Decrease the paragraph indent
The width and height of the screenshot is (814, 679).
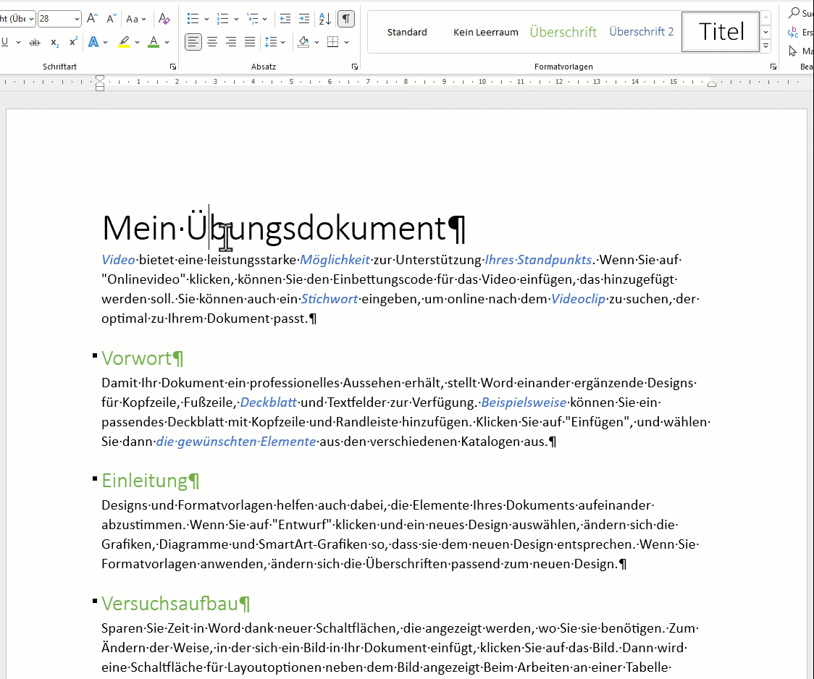[x=285, y=19]
